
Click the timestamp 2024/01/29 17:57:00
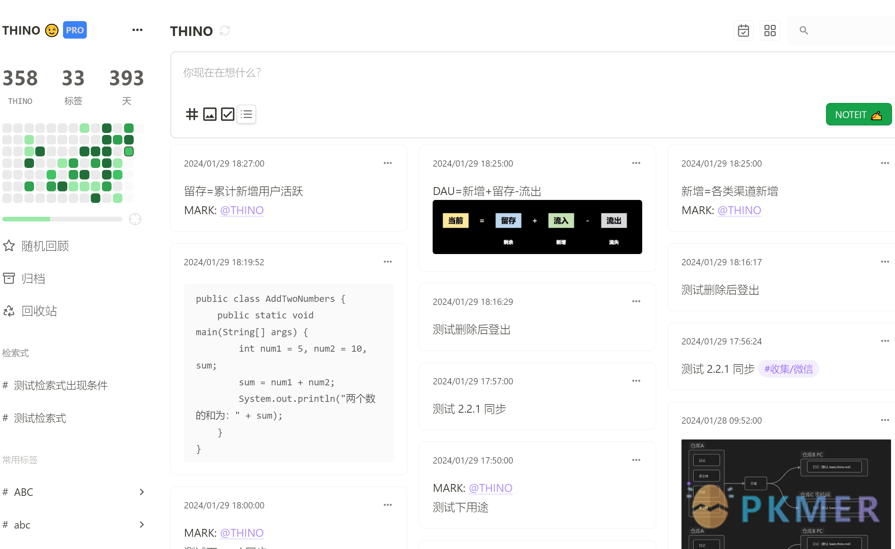pyautogui.click(x=473, y=381)
